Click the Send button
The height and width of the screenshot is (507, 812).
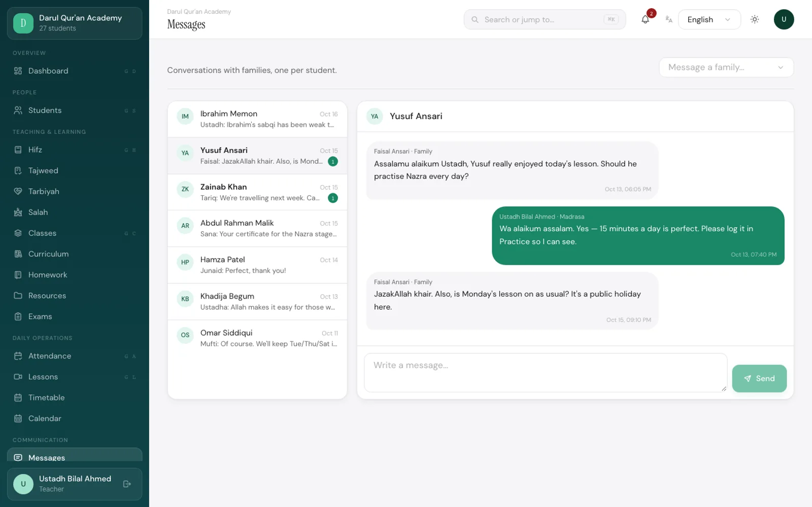pos(759,378)
